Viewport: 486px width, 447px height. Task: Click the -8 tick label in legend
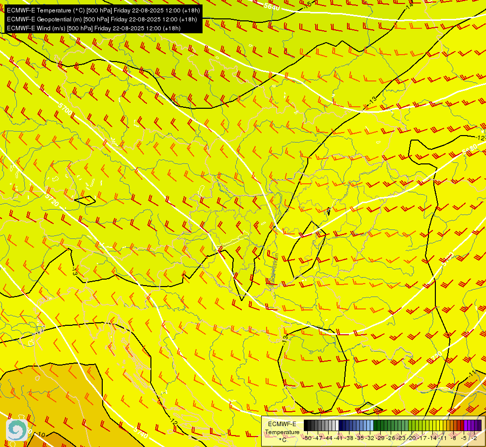point(453,438)
